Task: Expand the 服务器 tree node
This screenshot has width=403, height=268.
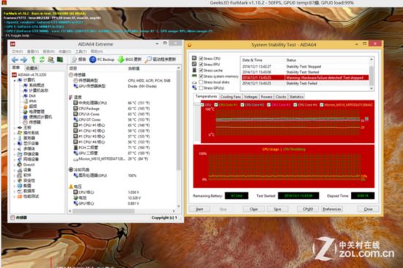Action: click(15, 138)
